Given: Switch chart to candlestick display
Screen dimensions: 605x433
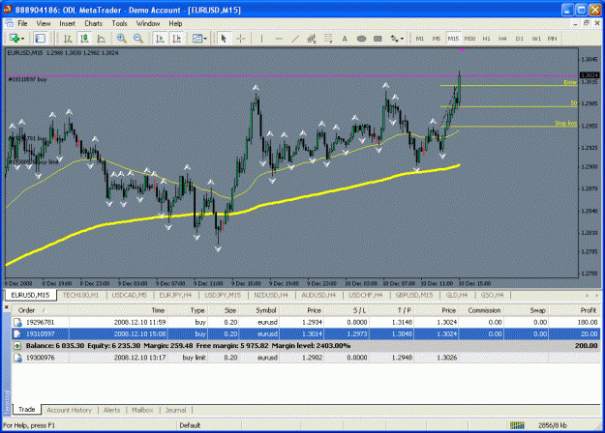Looking at the screenshot, I should 84,39.
